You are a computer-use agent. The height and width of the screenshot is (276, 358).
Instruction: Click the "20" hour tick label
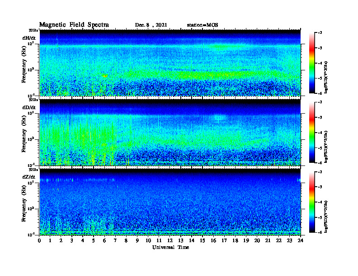click(257, 240)
